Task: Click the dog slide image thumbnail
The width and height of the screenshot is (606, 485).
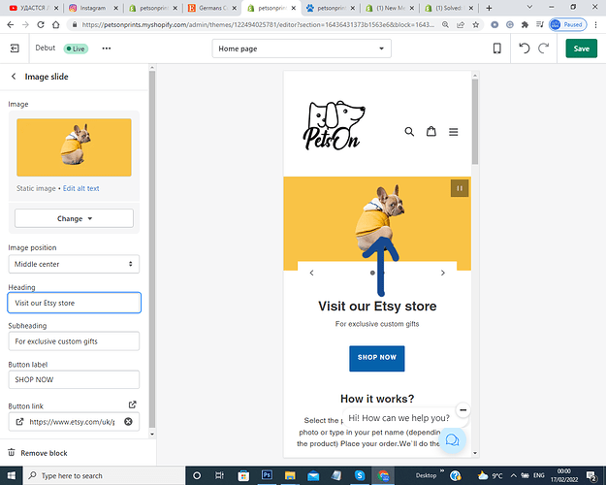Action: pyautogui.click(x=74, y=147)
